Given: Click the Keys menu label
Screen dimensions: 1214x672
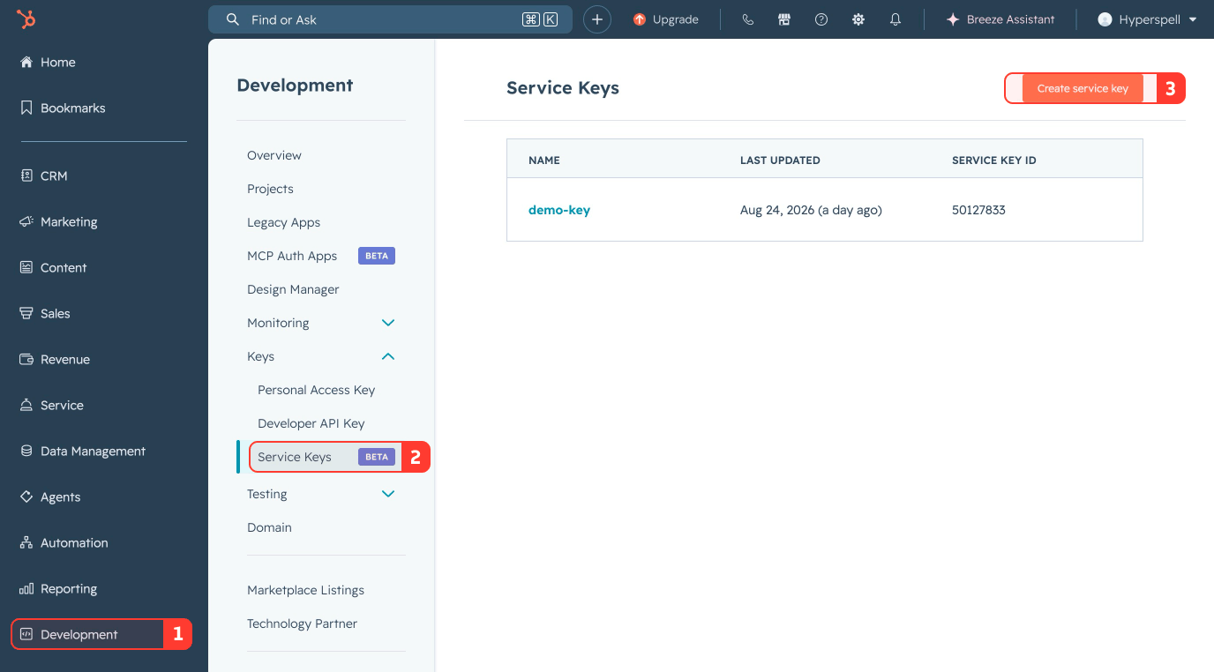Looking at the screenshot, I should [x=260, y=356].
